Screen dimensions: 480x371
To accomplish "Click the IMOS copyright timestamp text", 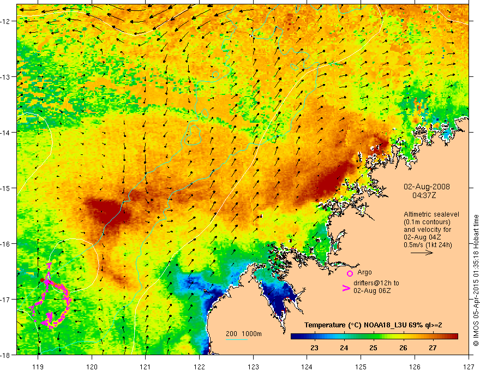I will tap(476, 280).
